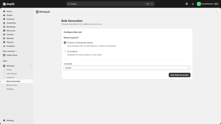Open the Discounts link
221x124 pixels.
coord(11,31)
